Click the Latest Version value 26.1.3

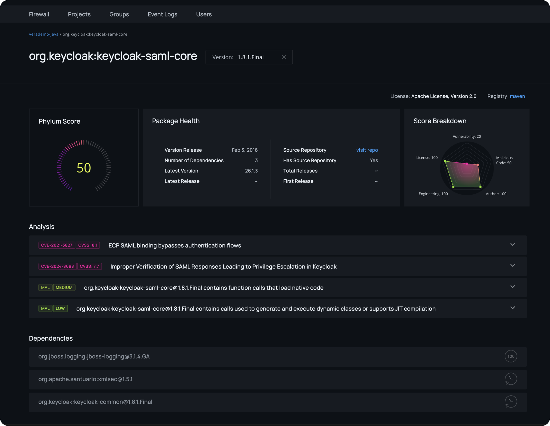[251, 171]
